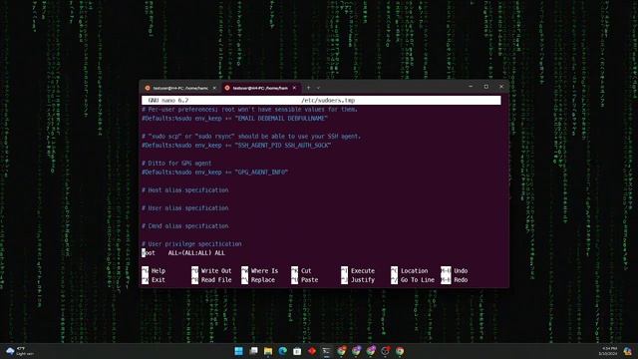The image size is (638, 359).
Task: Open File Explorer from the taskbar
Action: click(x=268, y=351)
